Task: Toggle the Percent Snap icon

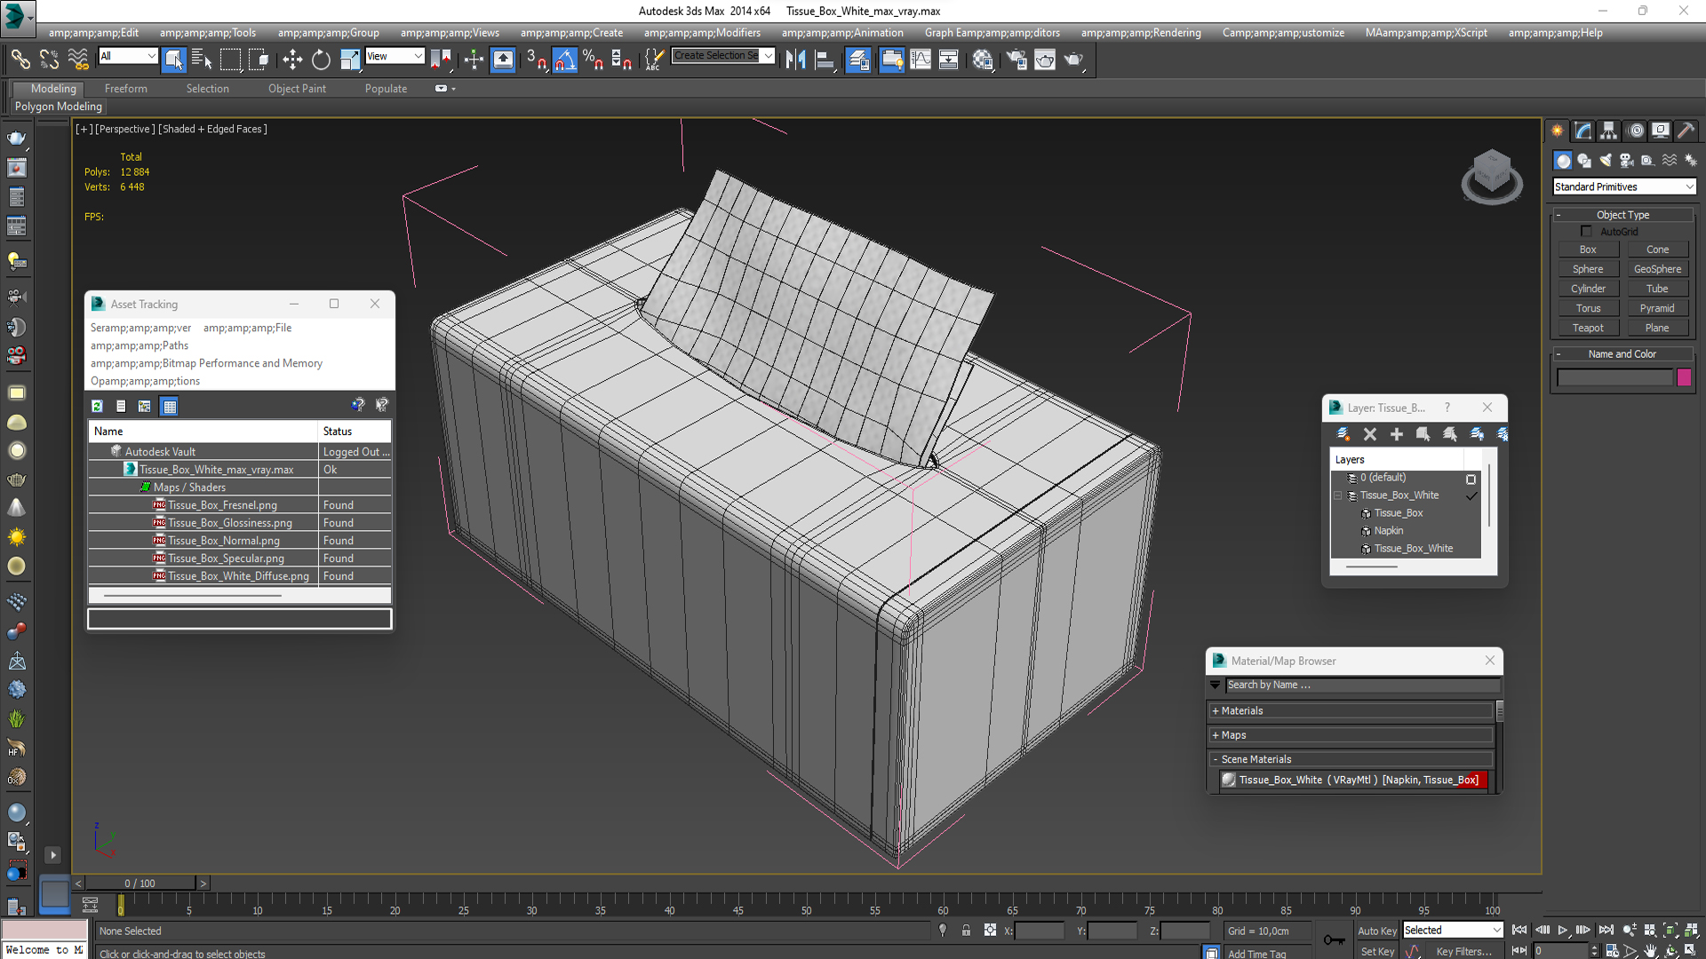Action: 593,59
